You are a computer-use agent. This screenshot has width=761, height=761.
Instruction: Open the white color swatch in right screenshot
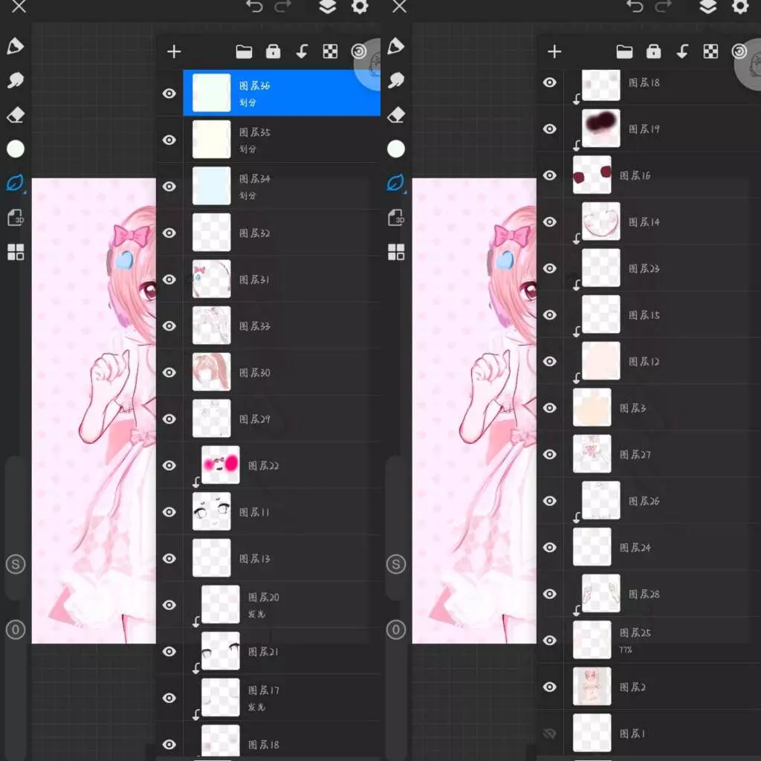(x=396, y=149)
